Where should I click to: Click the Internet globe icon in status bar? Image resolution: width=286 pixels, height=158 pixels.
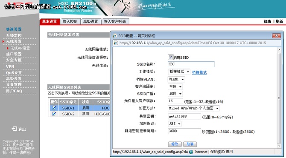pyautogui.click(x=191, y=152)
